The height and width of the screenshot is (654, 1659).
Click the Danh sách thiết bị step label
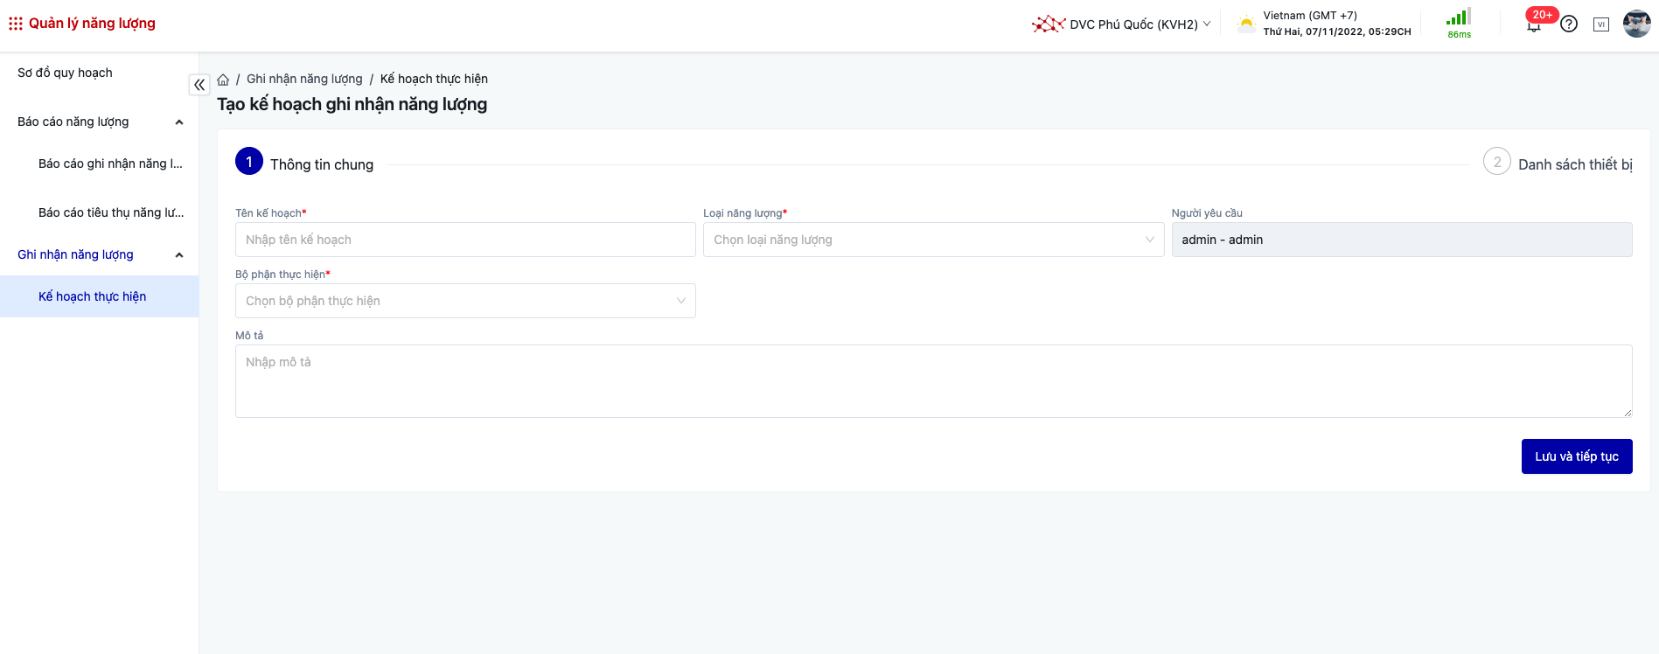pos(1575,164)
